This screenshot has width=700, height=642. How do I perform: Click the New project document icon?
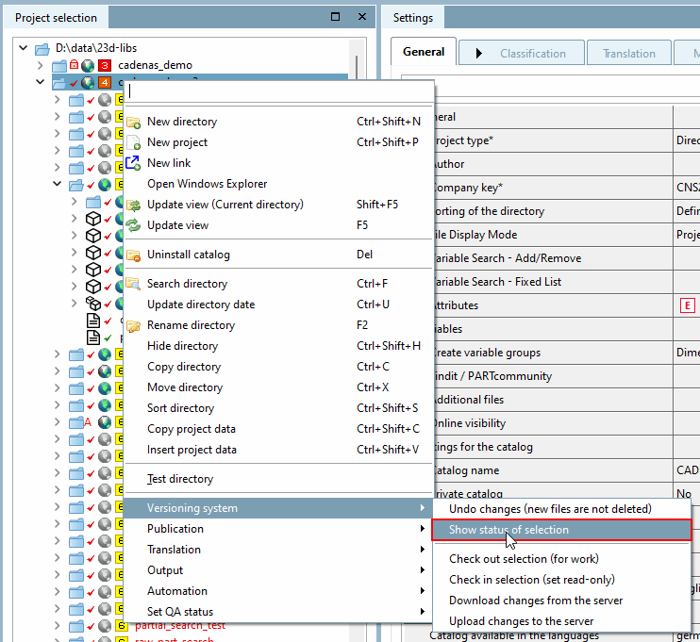133,142
